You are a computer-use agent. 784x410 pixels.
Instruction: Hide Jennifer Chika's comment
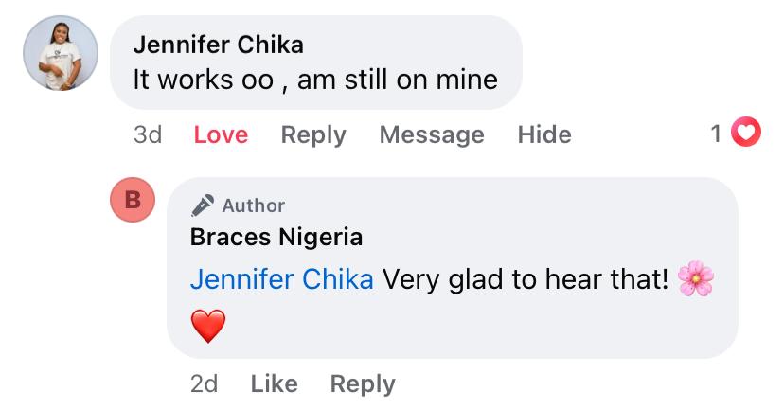544,134
